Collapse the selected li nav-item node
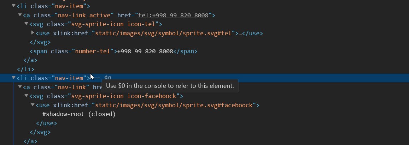This screenshot has height=145, width=409. coord(14,78)
